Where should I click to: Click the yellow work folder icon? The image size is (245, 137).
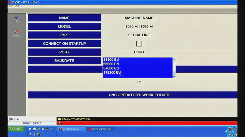pos(59,119)
